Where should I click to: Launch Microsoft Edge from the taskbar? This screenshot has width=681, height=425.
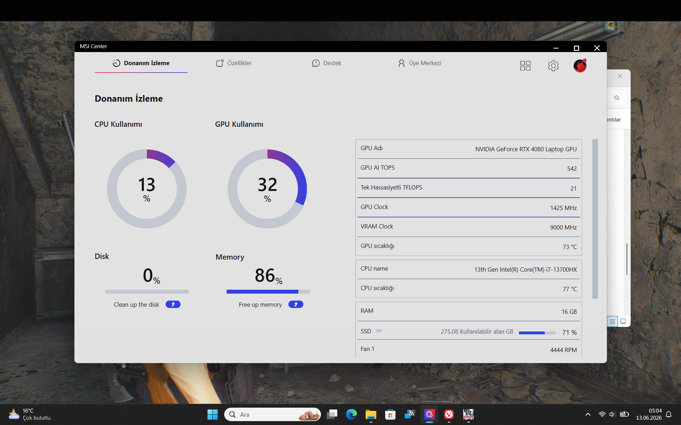click(351, 414)
